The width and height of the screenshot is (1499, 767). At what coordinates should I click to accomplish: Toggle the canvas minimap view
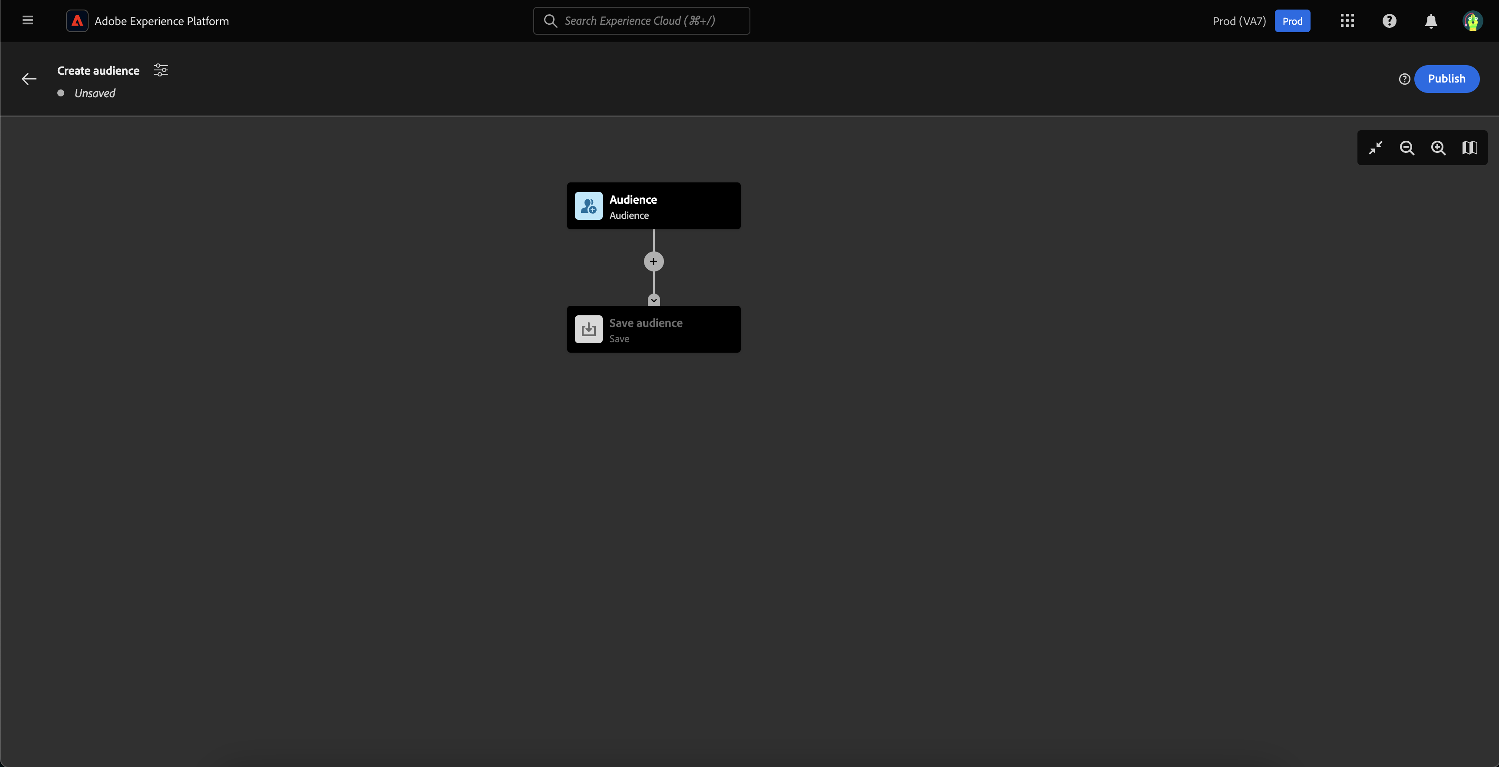[1469, 148]
